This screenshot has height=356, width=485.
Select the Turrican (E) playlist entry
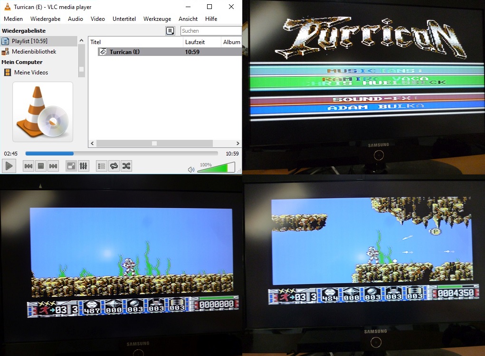pyautogui.click(x=124, y=52)
